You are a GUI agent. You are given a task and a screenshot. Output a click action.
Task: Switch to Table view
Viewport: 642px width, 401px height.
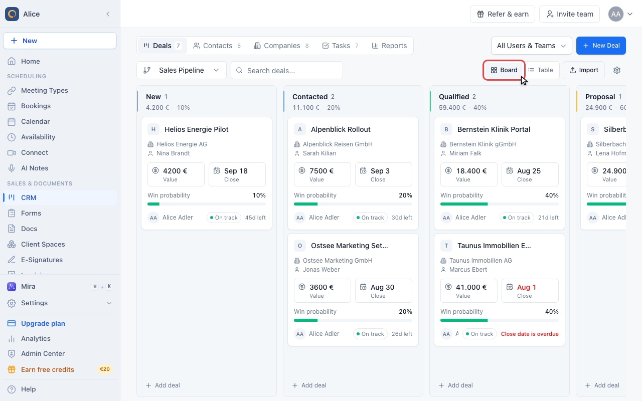click(541, 70)
